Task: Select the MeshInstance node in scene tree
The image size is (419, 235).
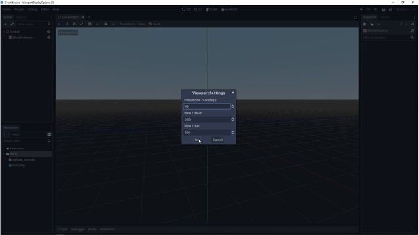Action: click(22, 37)
